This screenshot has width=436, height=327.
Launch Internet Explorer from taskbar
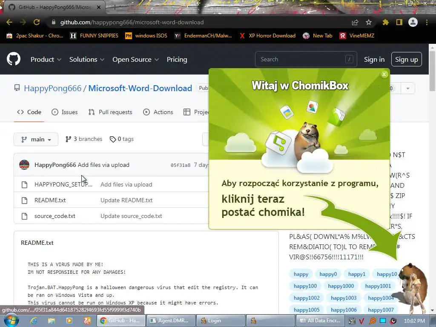click(x=34, y=321)
